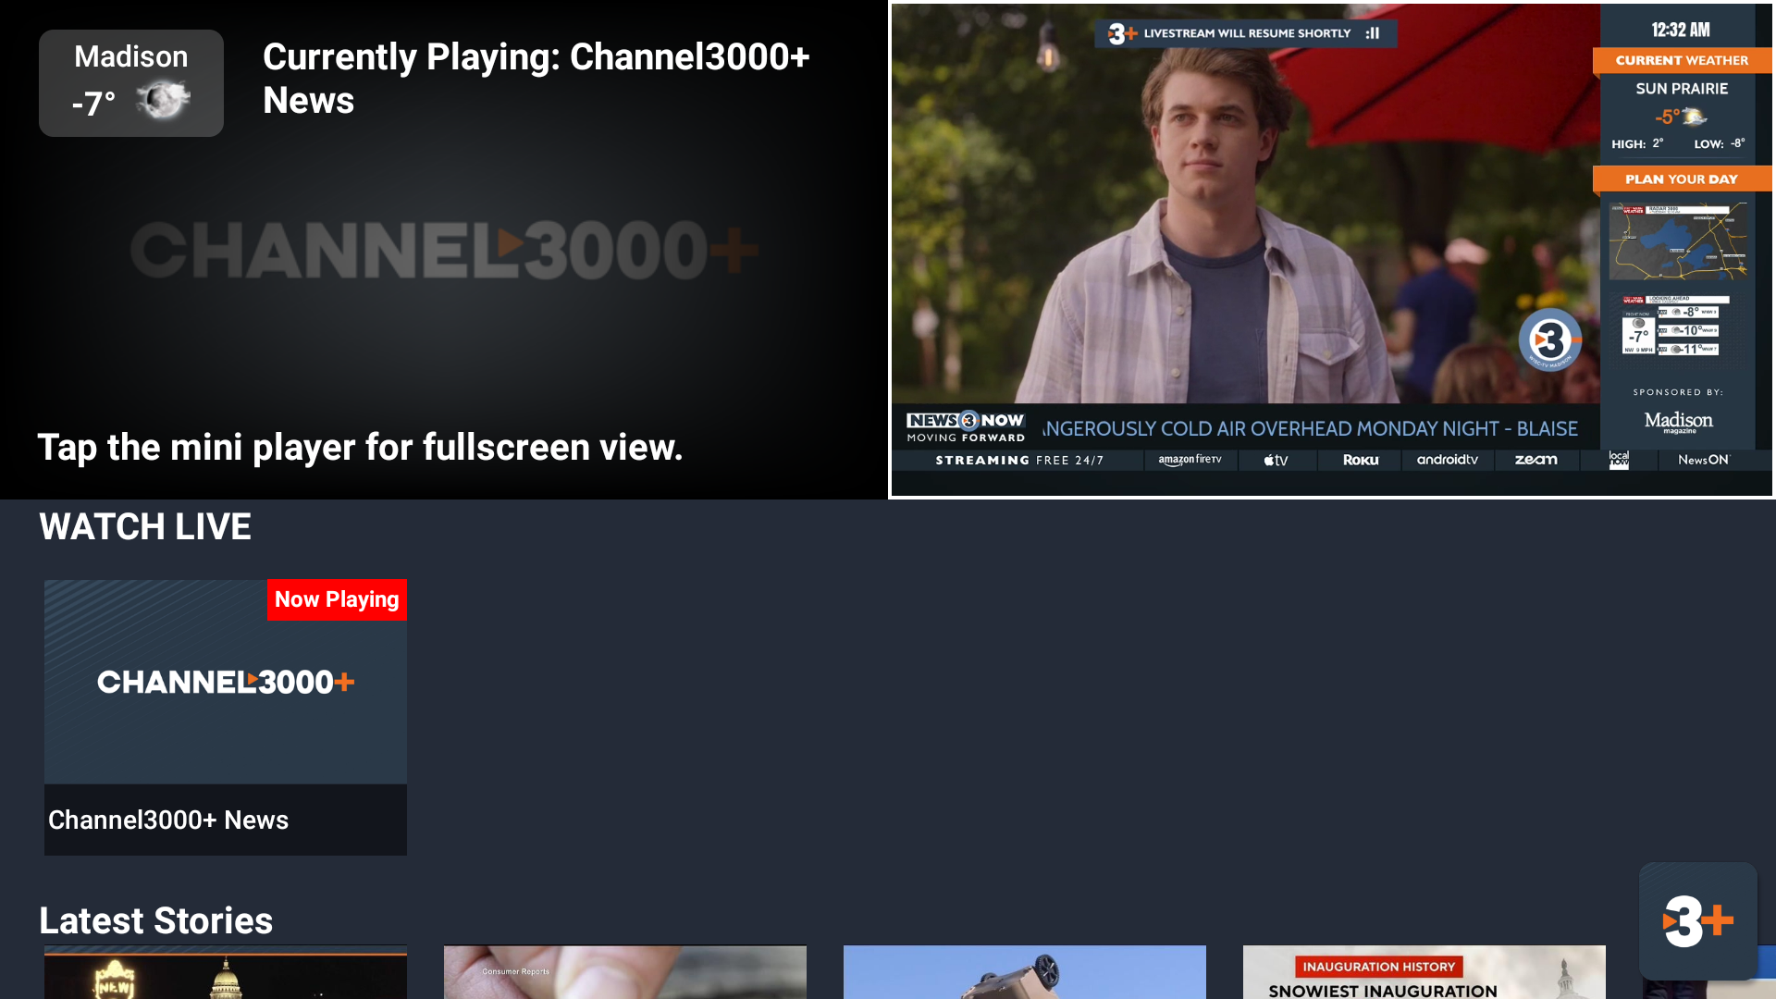Select the Roku streaming platform icon
This screenshot has width=1776, height=999.
coord(1359,460)
